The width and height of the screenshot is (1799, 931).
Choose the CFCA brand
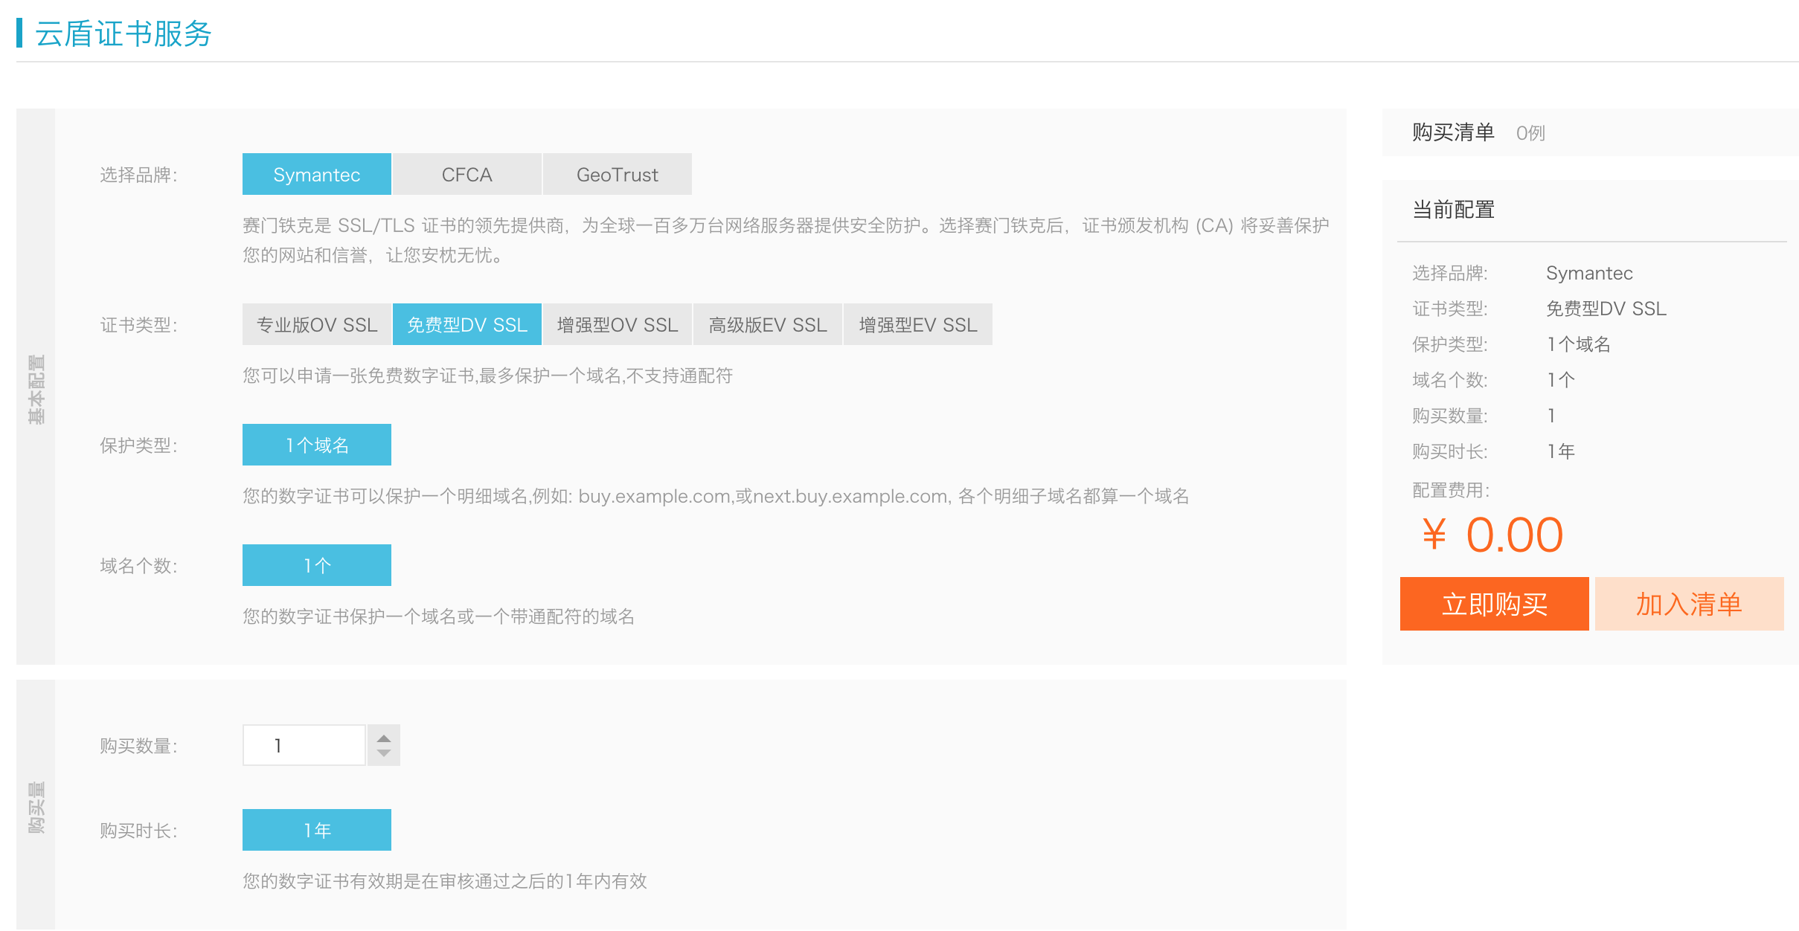[x=466, y=174]
